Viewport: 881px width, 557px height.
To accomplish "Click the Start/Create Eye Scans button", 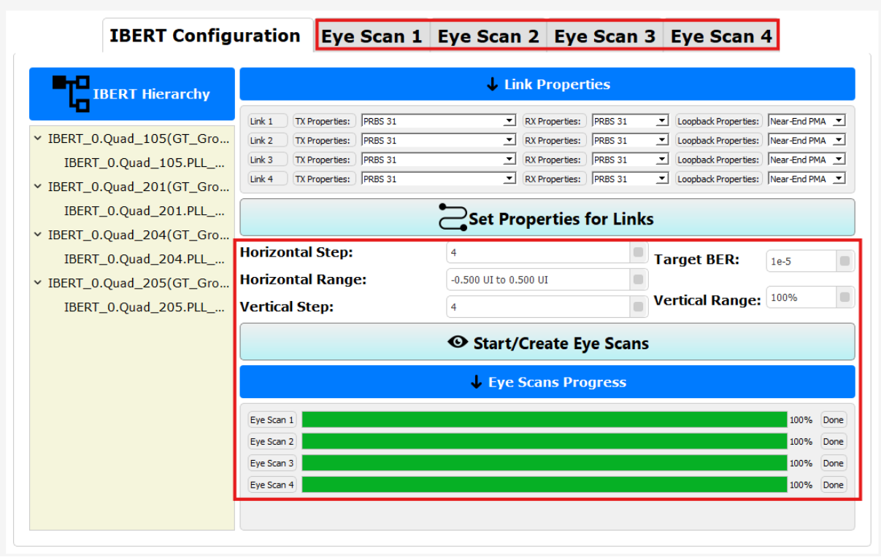I will (547, 342).
